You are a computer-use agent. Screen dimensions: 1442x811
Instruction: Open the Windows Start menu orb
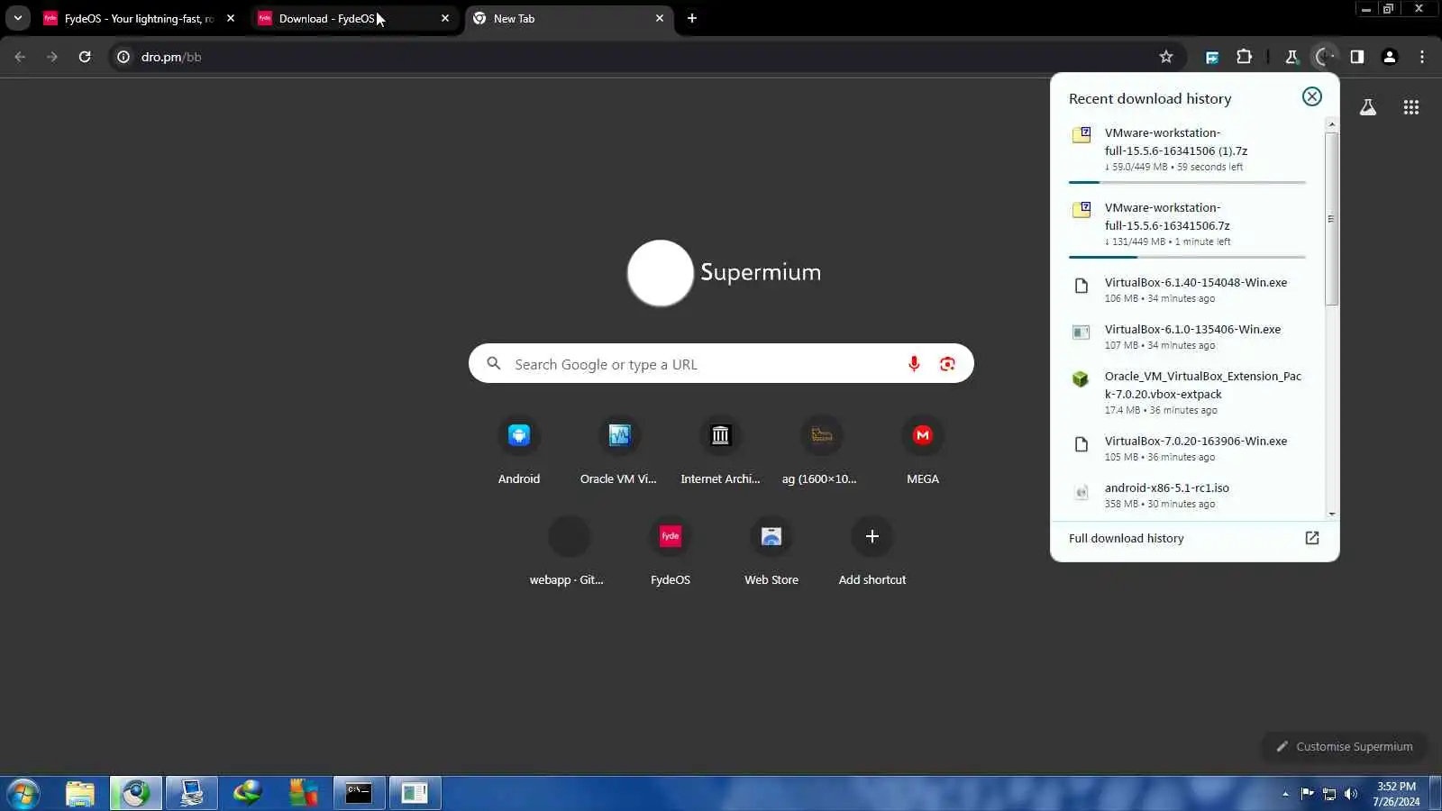[x=23, y=794]
